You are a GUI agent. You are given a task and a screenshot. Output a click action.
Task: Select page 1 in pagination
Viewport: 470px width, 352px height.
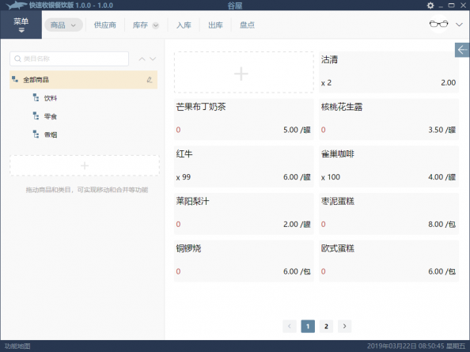[x=308, y=326]
